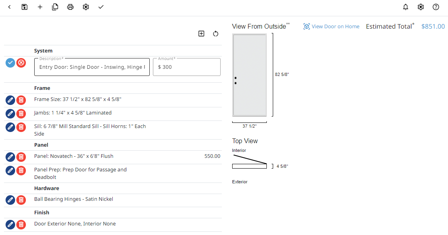This screenshot has width=448, height=235.
Task: Open notifications bell
Action: coord(405,7)
